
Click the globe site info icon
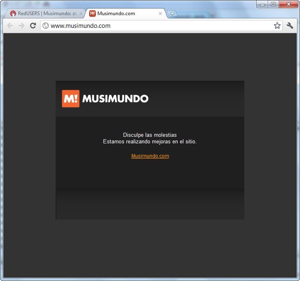(45, 25)
